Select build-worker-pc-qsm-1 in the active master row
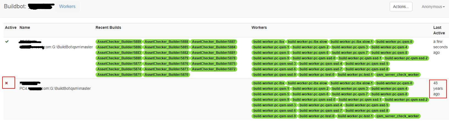The height and width of the screenshot is (123, 449). coord(271,47)
